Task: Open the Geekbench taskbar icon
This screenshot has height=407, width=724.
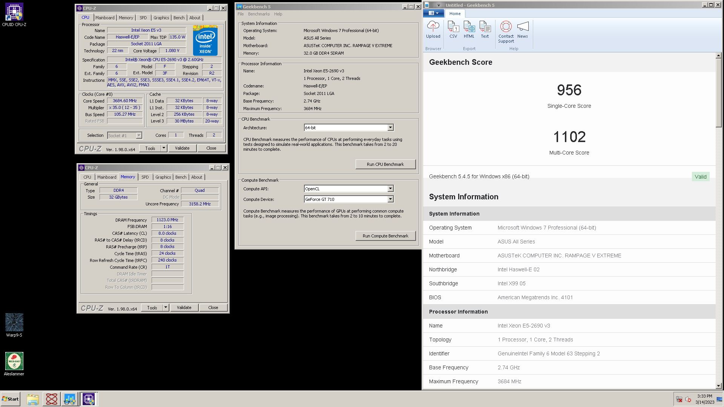Action: click(x=70, y=399)
